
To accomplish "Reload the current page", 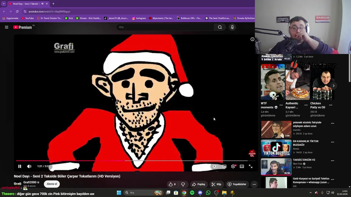I will 17,11.
